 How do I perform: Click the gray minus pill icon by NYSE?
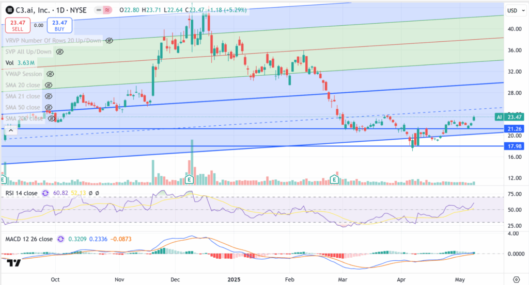tap(98, 10)
